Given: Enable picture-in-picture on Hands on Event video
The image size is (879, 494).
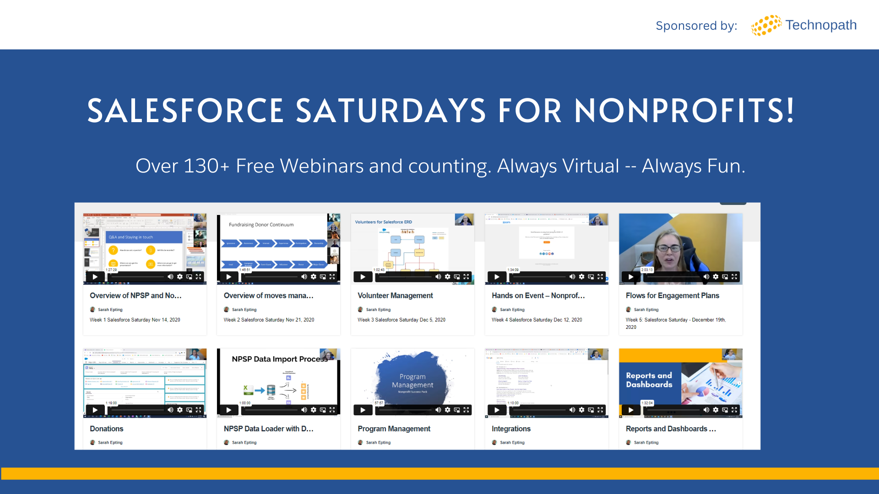Looking at the screenshot, I should pos(591,277).
